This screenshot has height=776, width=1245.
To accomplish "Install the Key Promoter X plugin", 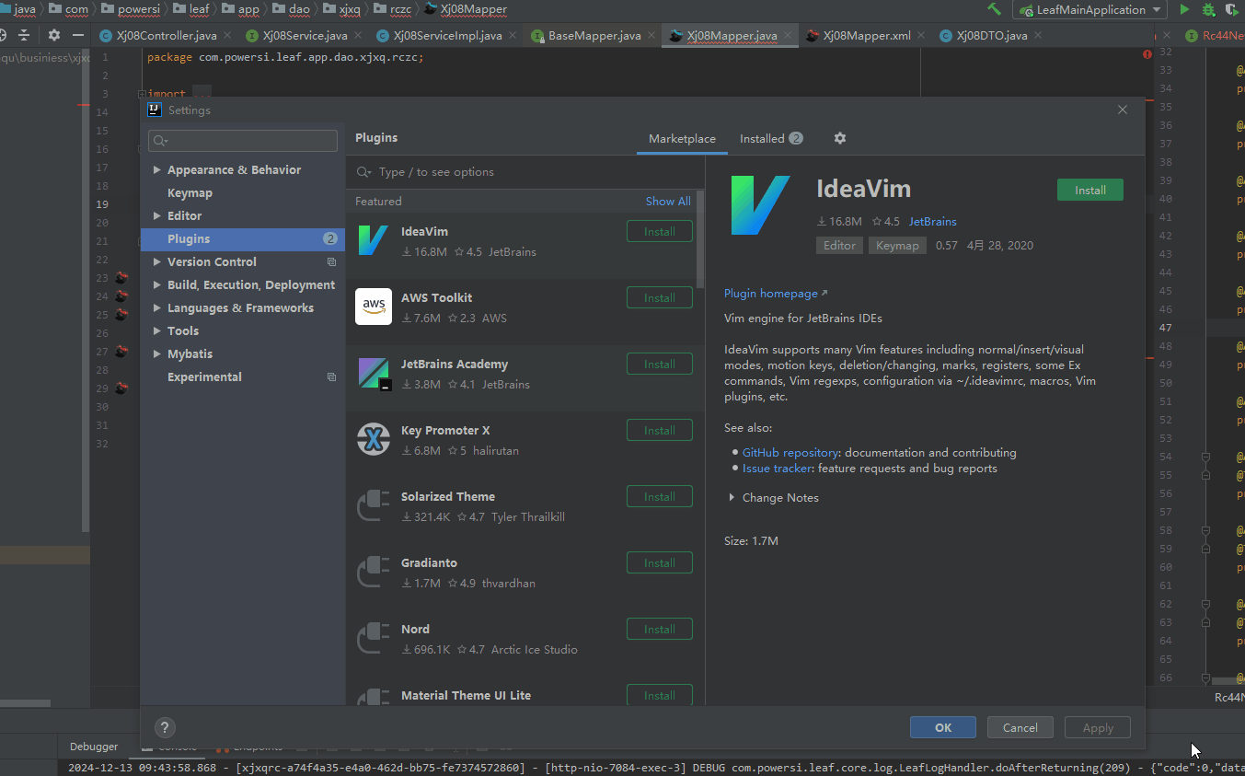I will click(660, 431).
